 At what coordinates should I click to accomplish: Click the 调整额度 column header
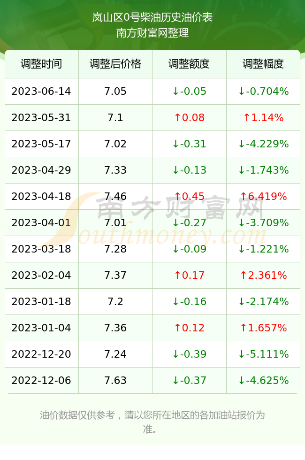189,64
